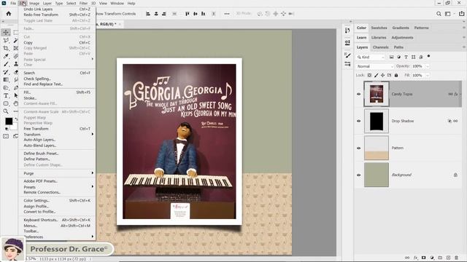
Task: Add layer style fx icon at panel bottom
Action: coord(415,258)
